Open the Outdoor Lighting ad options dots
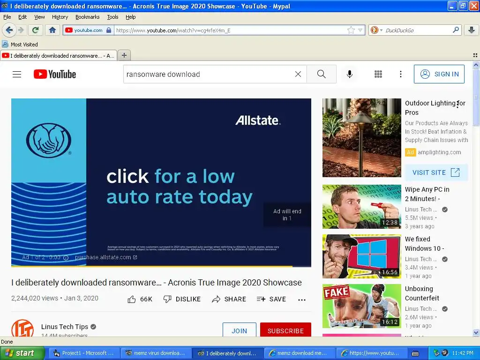 pyautogui.click(x=457, y=105)
